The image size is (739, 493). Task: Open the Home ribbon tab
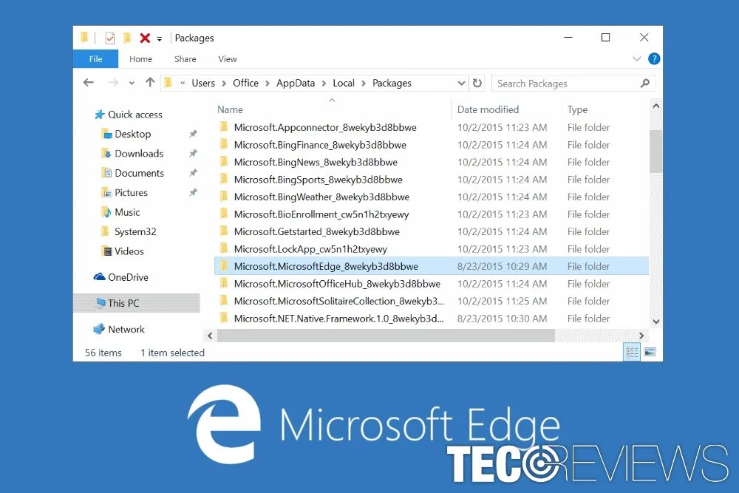click(x=140, y=59)
